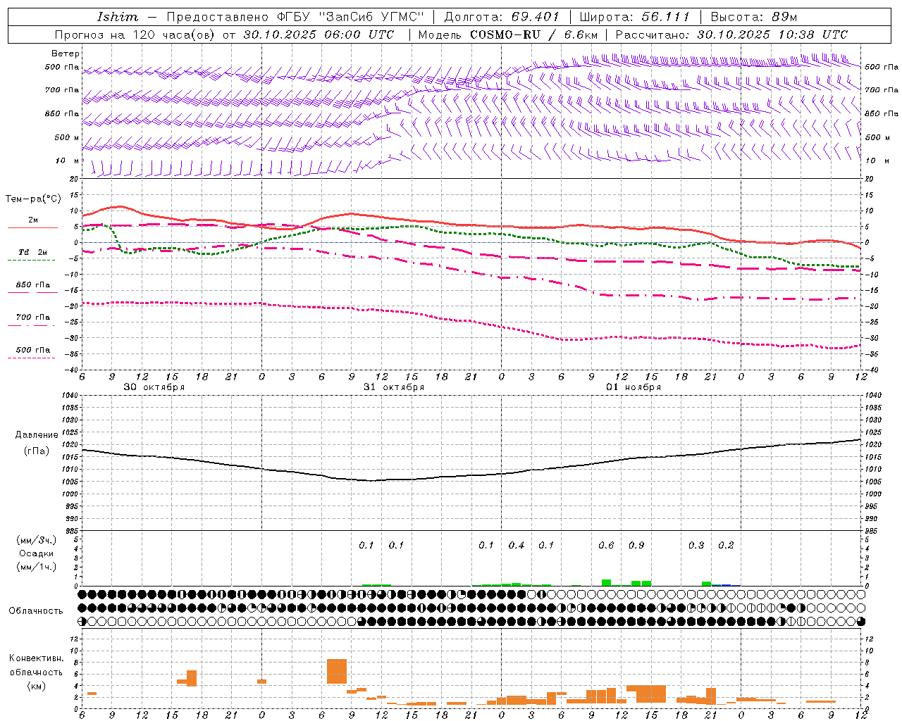Click the 31 октября date label
The height and width of the screenshot is (721, 902).
[394, 387]
